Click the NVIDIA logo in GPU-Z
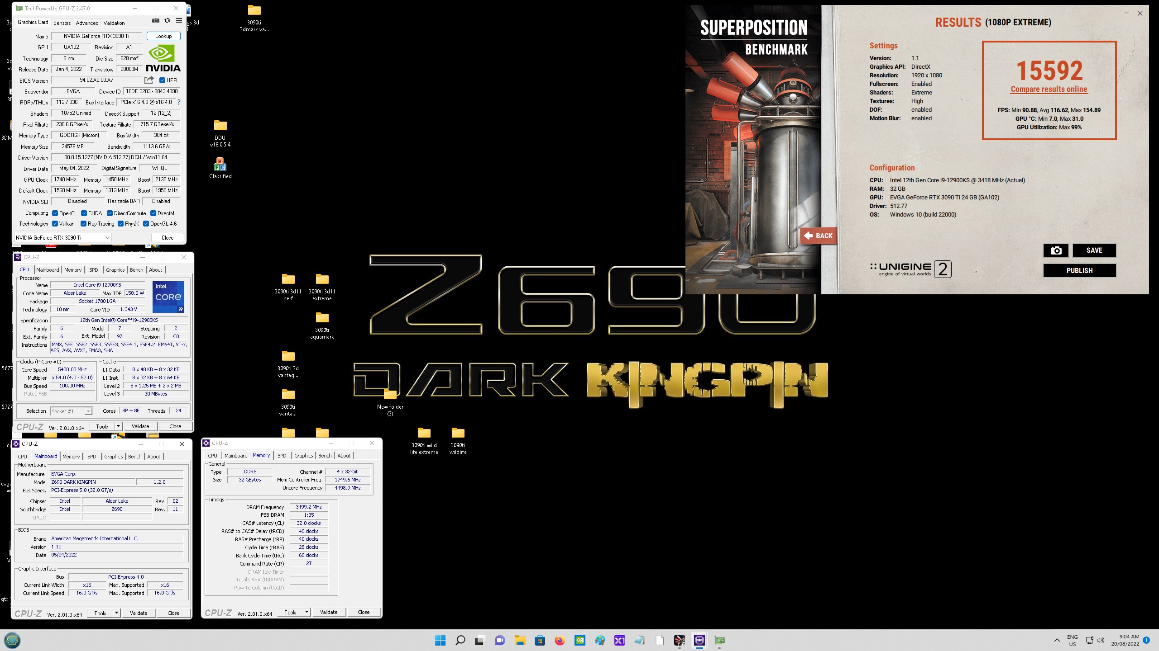The height and width of the screenshot is (651, 1159). [x=163, y=59]
